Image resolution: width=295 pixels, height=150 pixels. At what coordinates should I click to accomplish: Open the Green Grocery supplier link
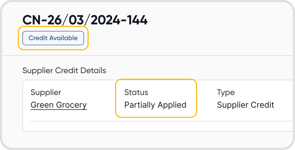click(x=59, y=105)
